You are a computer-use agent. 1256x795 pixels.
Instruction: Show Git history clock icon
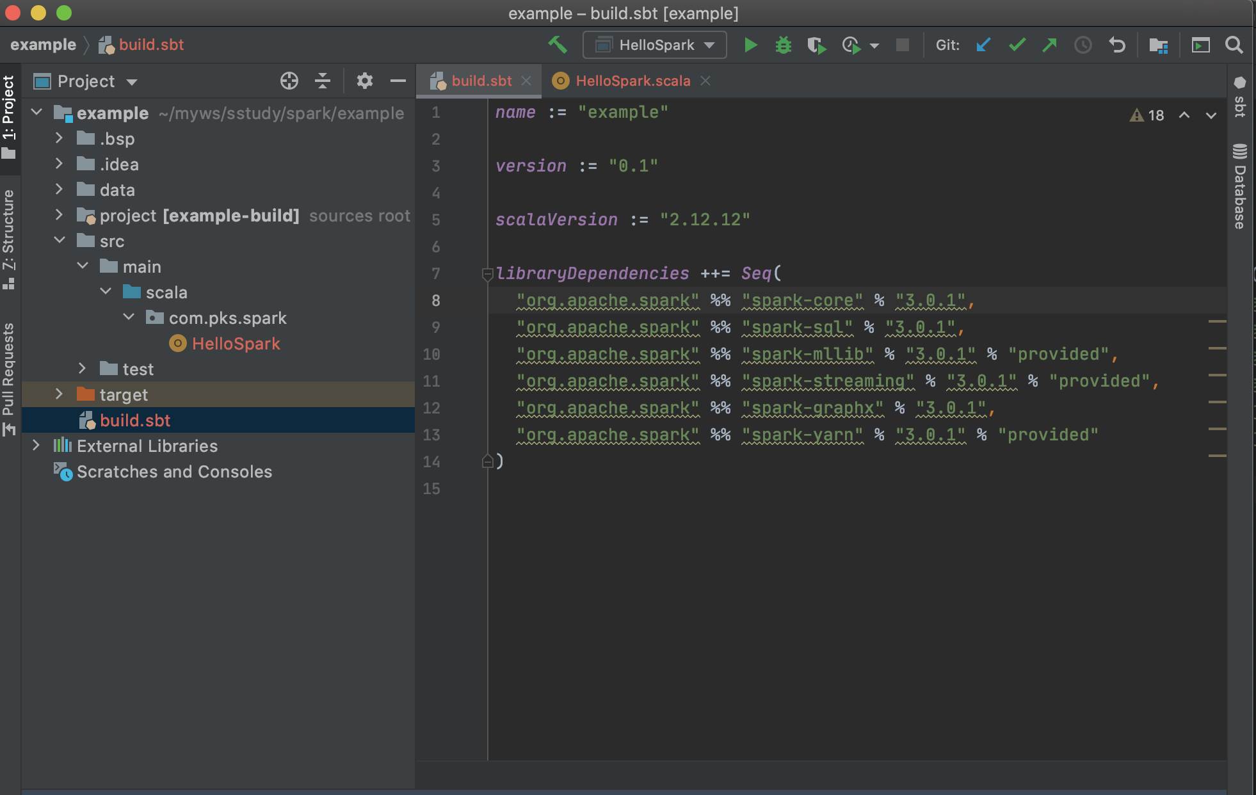[x=1083, y=45]
